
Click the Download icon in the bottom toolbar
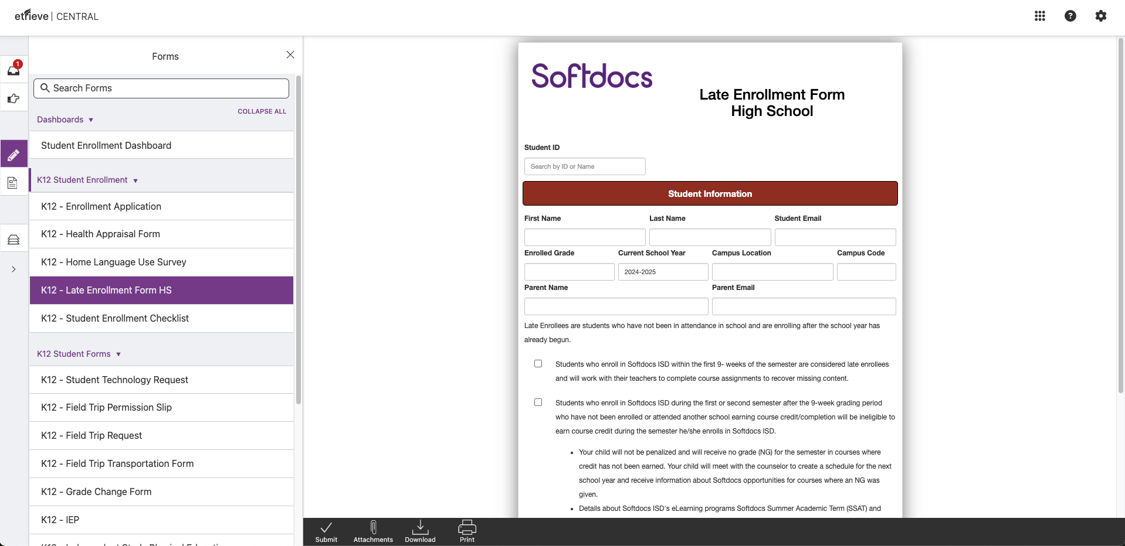click(419, 530)
